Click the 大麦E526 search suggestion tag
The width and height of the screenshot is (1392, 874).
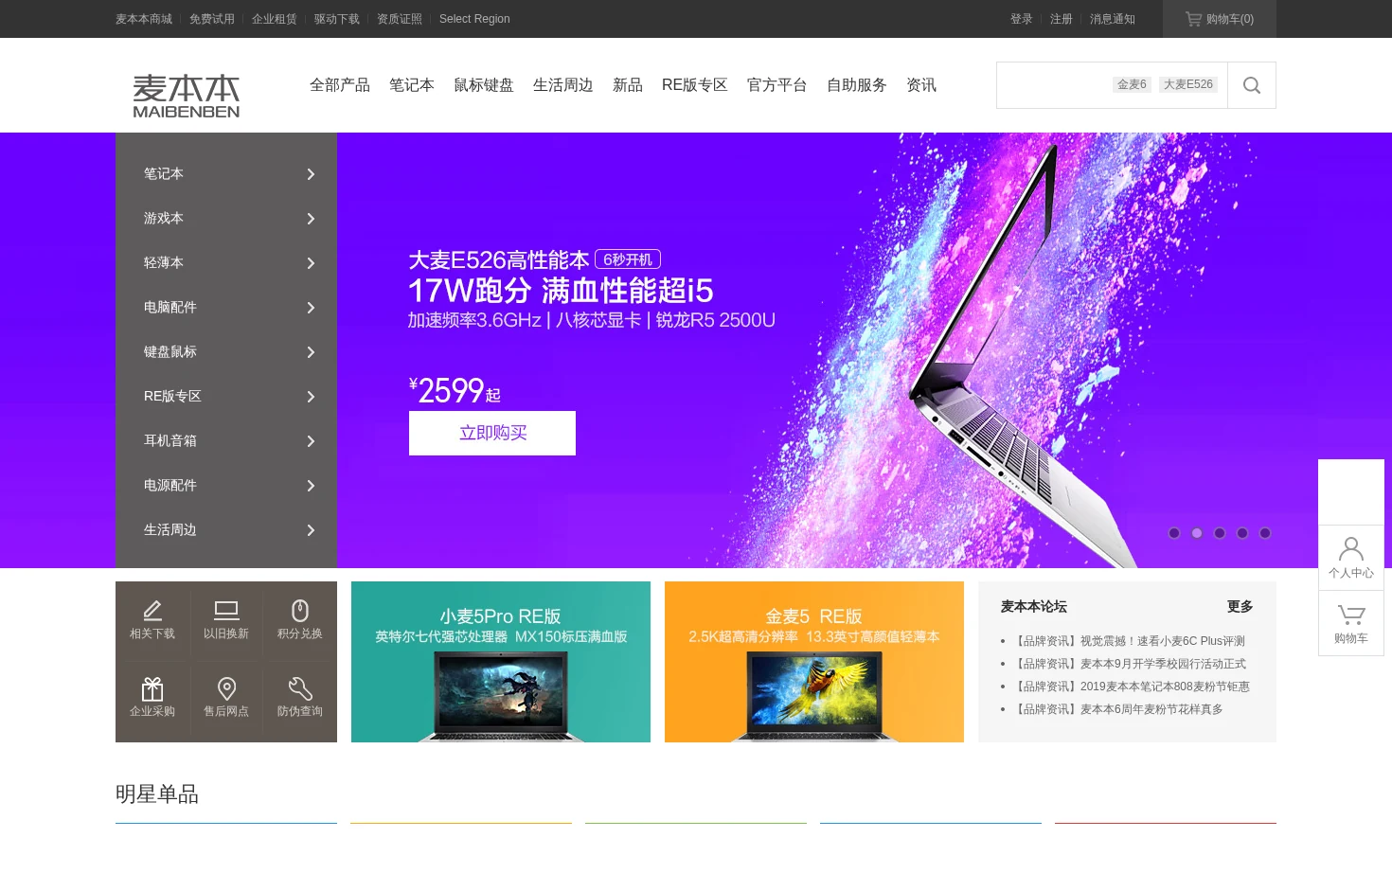[1188, 84]
